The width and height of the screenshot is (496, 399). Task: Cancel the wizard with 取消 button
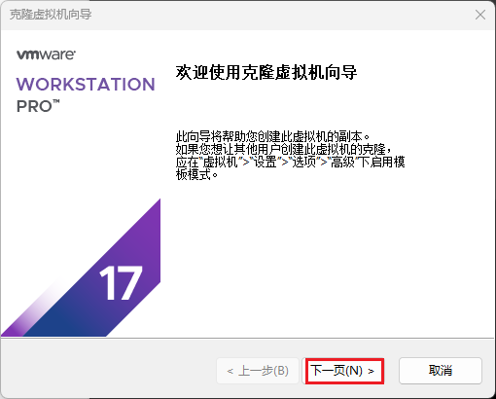(441, 371)
